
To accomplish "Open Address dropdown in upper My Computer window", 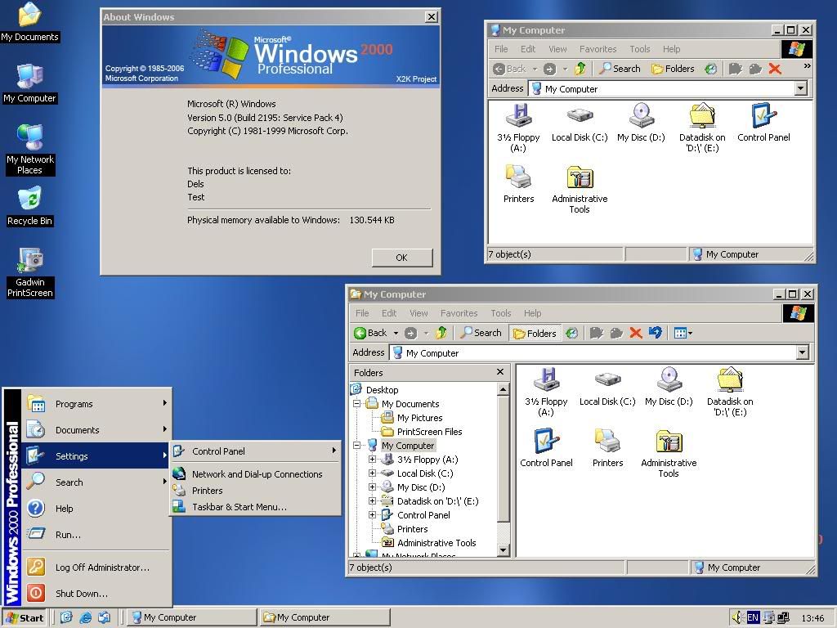I will point(801,88).
